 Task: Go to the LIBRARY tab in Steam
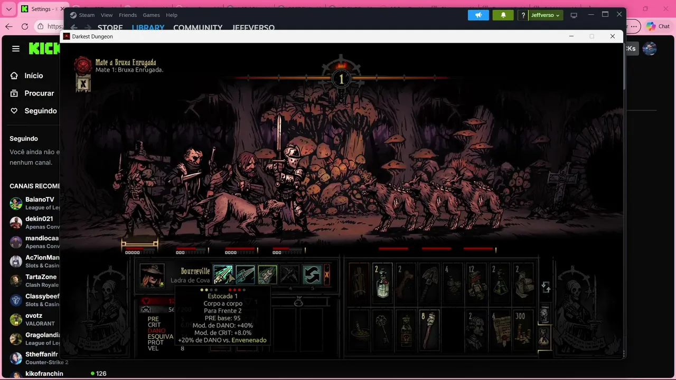click(148, 27)
